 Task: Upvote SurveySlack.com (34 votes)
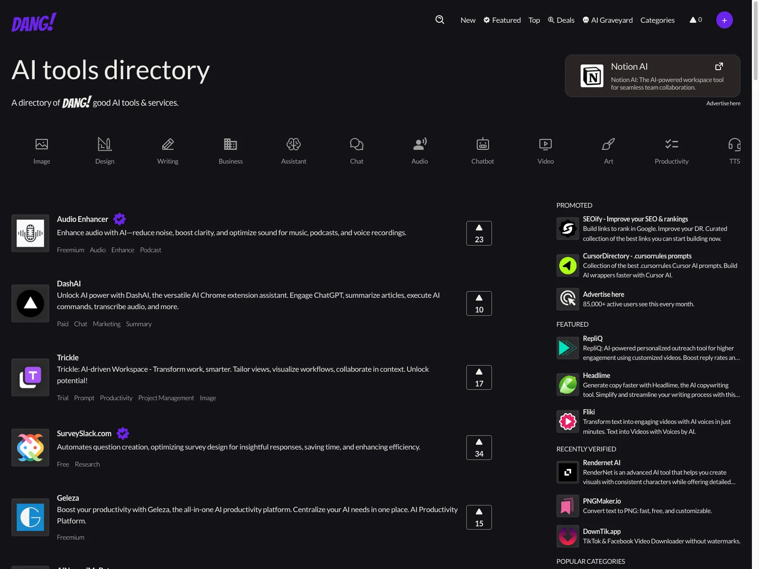[479, 448]
